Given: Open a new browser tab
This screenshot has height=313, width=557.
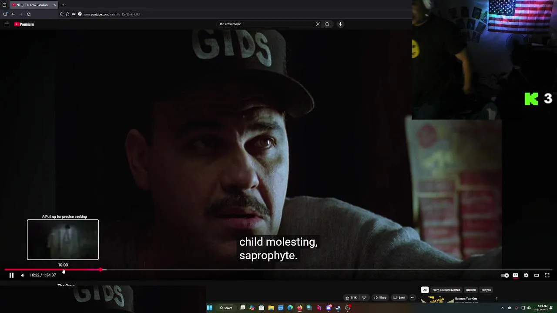Looking at the screenshot, I should 63,5.
